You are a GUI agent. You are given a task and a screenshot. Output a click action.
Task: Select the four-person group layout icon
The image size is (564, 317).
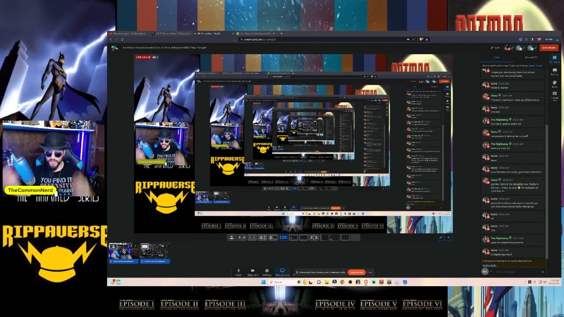click(x=314, y=237)
